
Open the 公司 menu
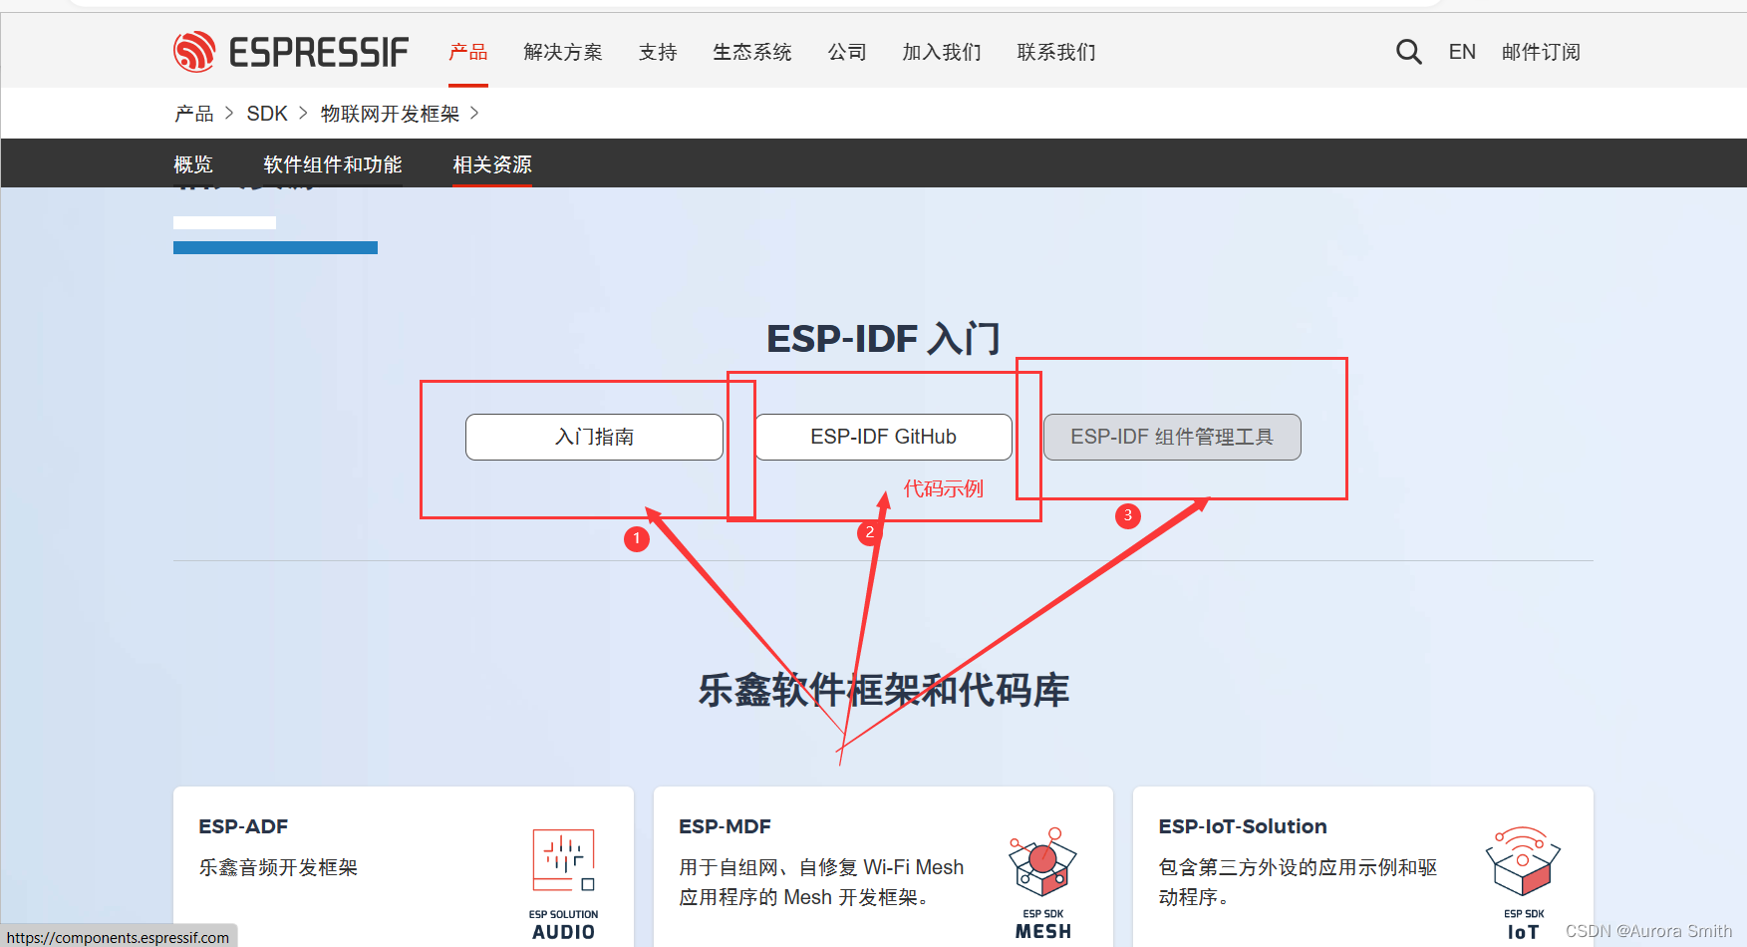click(x=847, y=52)
